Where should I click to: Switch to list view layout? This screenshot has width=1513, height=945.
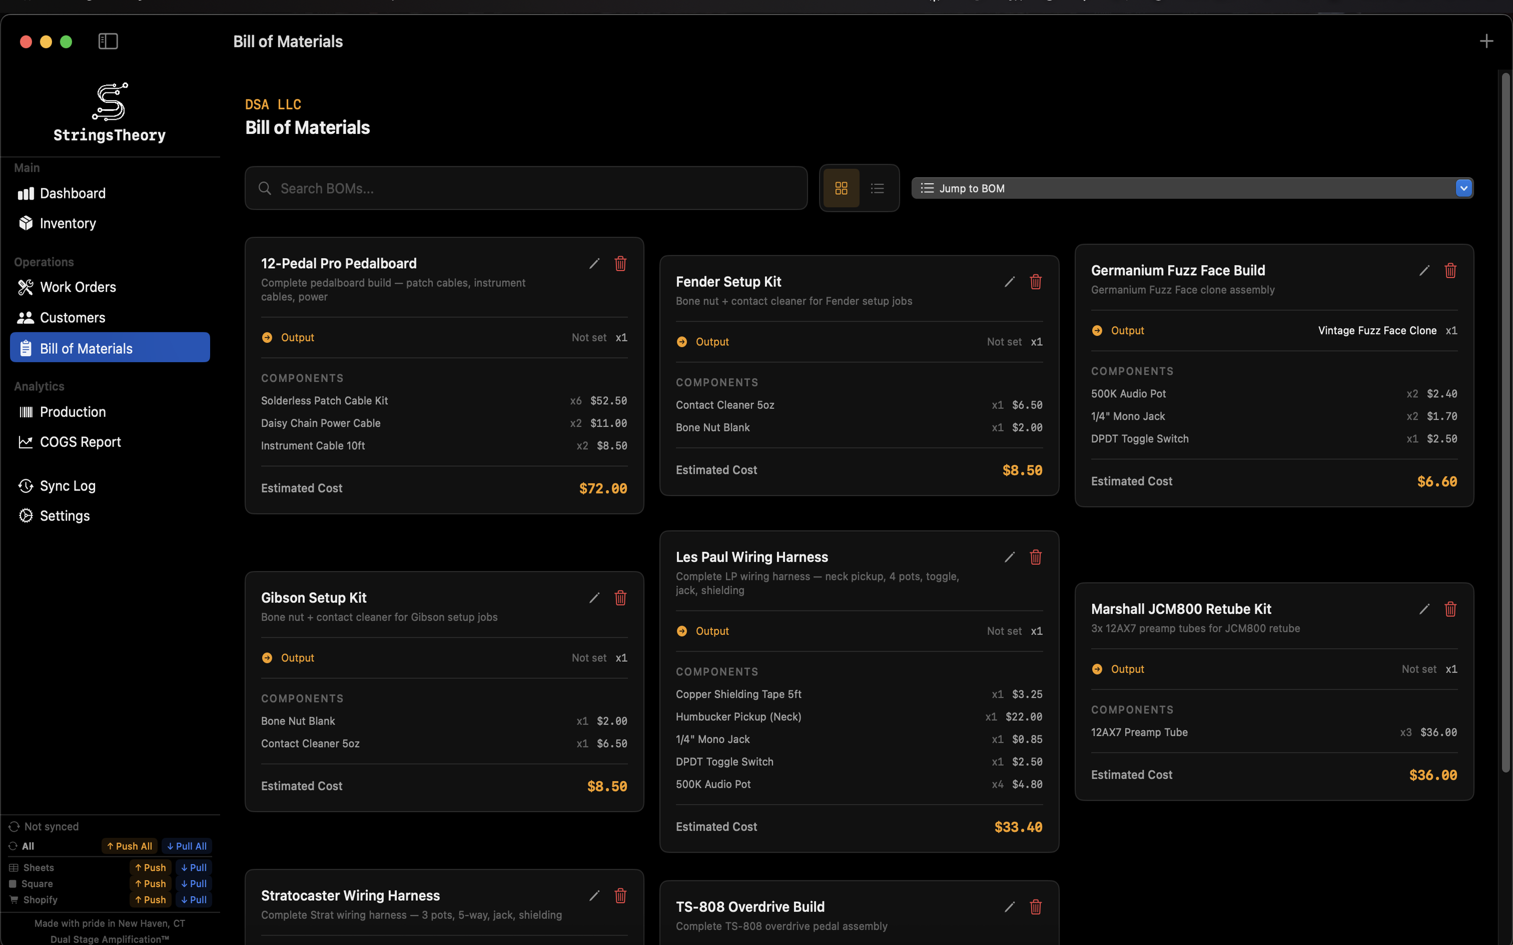coord(877,188)
